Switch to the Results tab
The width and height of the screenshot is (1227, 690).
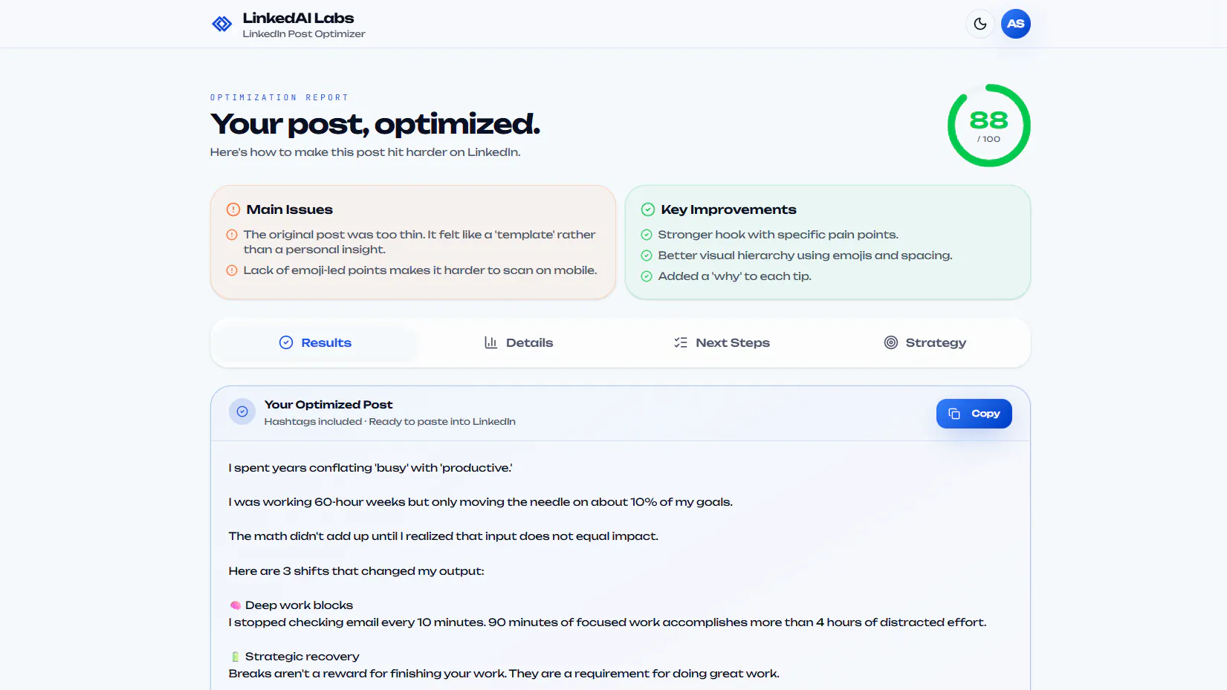[x=315, y=342]
